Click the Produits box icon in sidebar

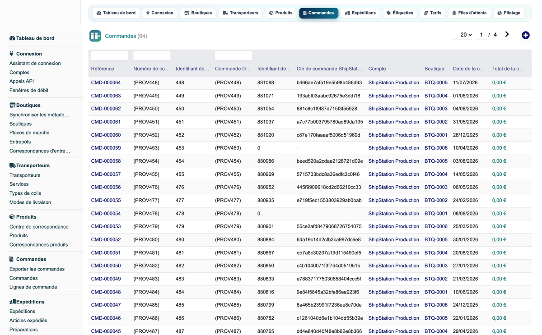tap(12, 217)
